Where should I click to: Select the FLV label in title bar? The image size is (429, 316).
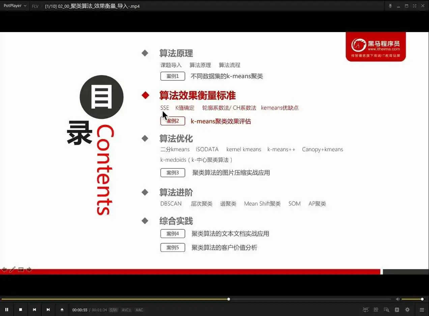click(x=35, y=6)
